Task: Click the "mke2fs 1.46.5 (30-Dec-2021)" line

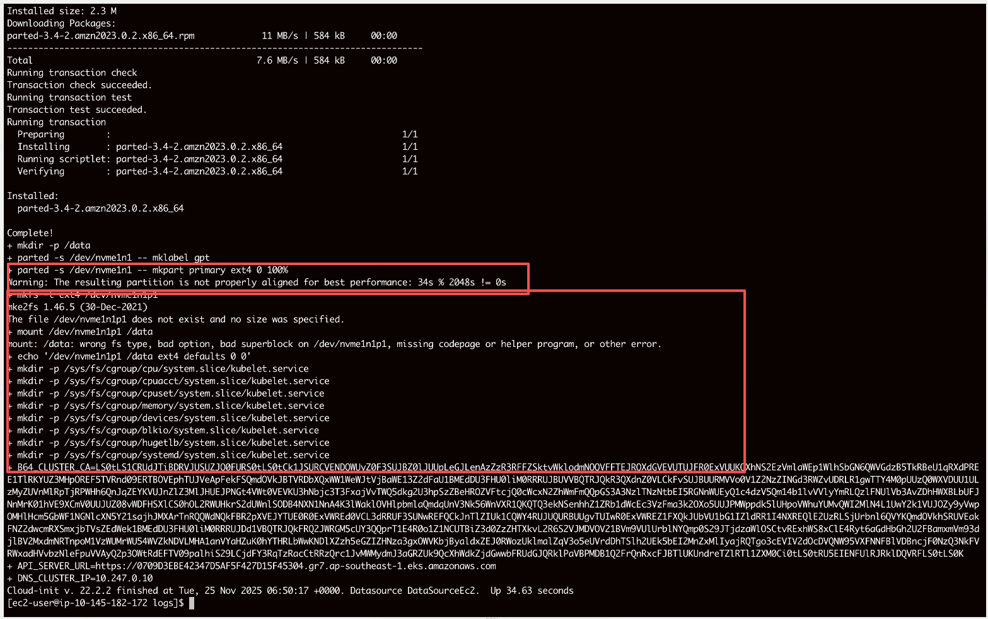Action: pyautogui.click(x=77, y=307)
